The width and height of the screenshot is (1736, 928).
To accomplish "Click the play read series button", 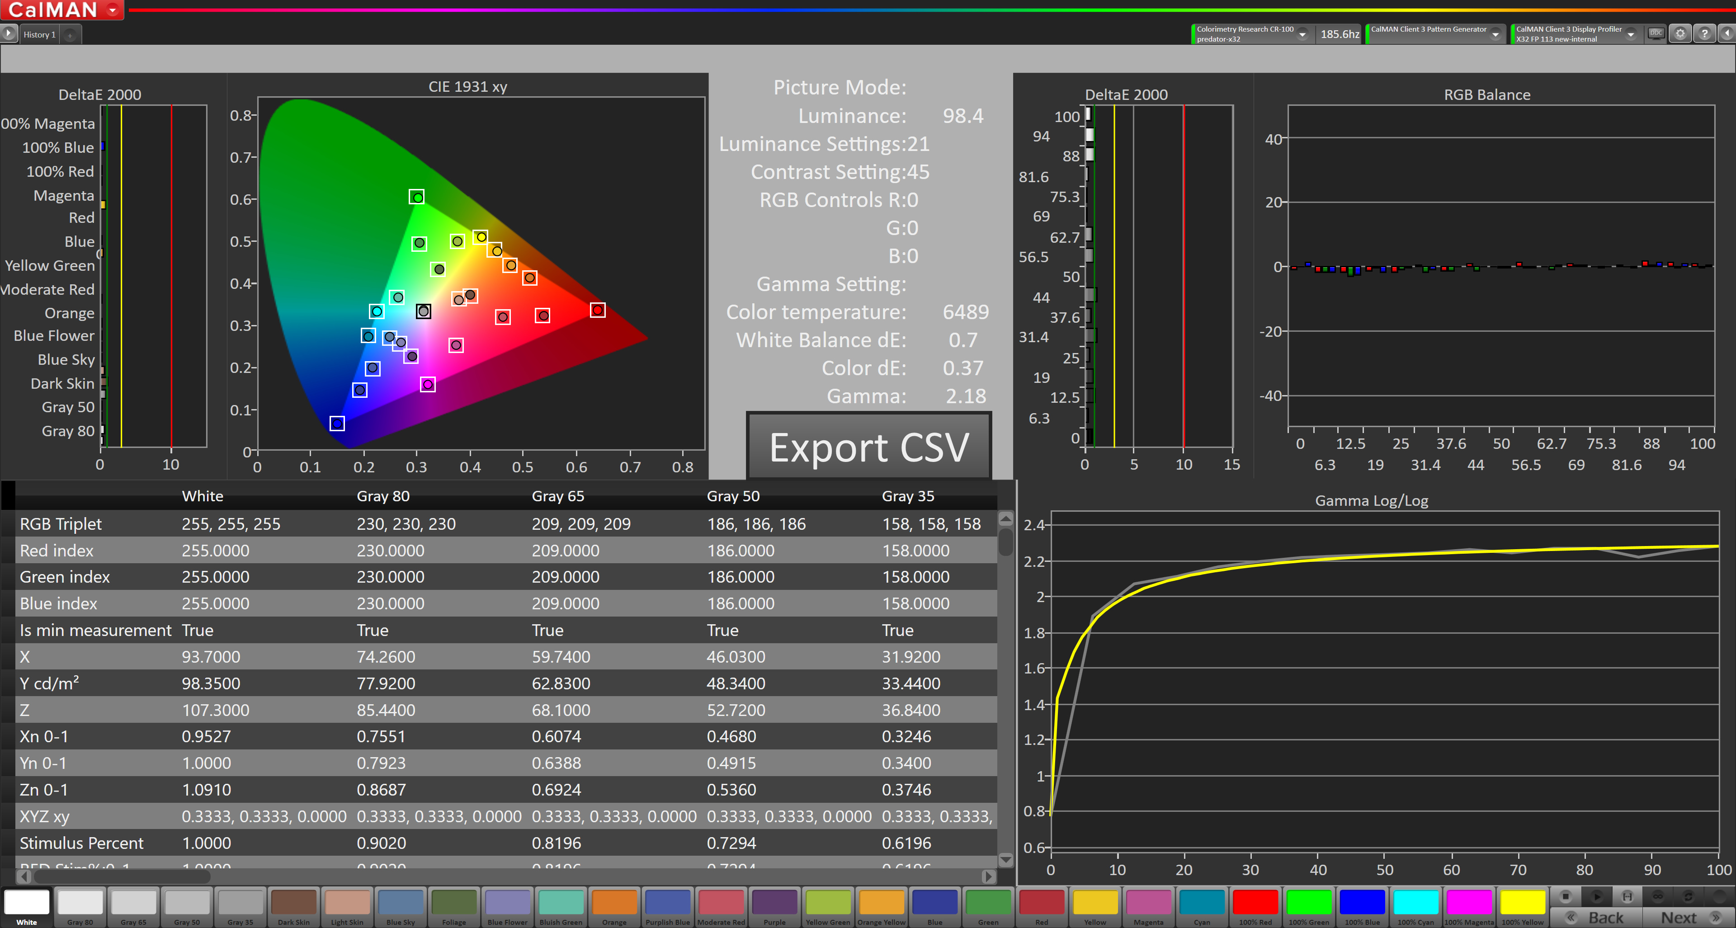I will (x=1596, y=896).
